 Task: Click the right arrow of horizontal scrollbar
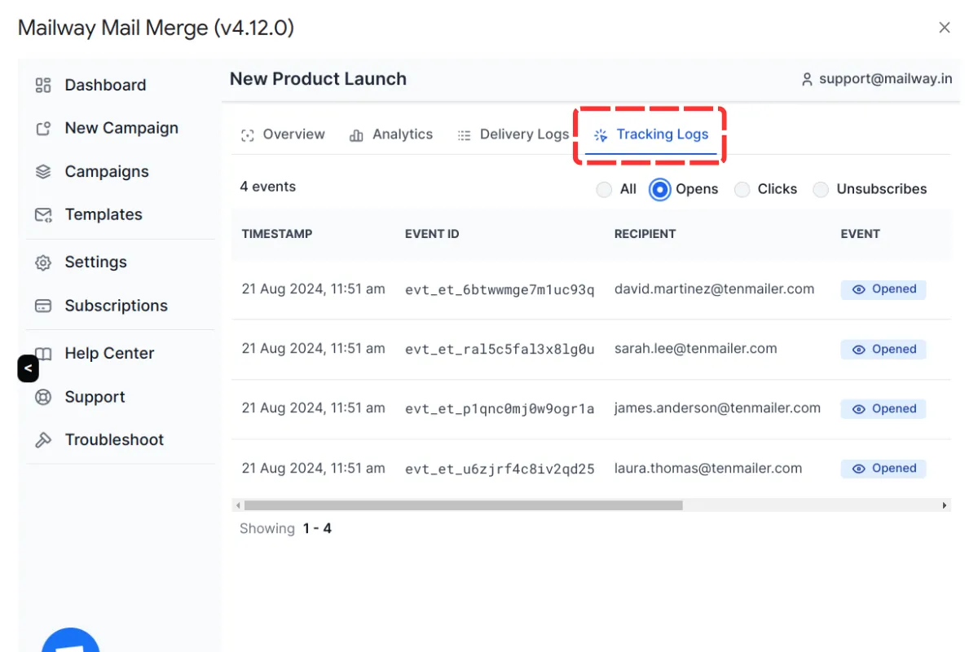(x=945, y=505)
